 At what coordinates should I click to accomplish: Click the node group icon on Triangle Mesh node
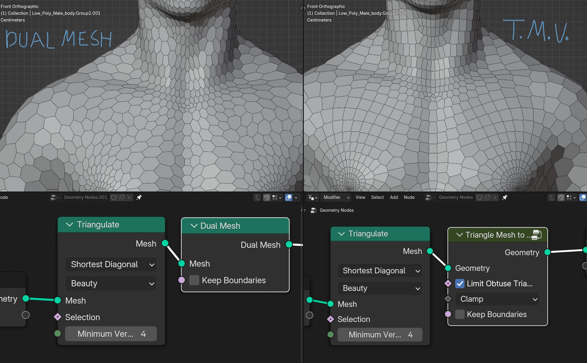click(537, 235)
